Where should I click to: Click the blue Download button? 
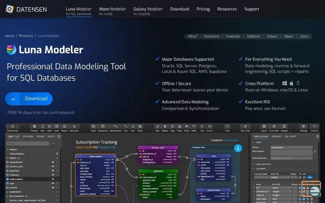coord(36,99)
